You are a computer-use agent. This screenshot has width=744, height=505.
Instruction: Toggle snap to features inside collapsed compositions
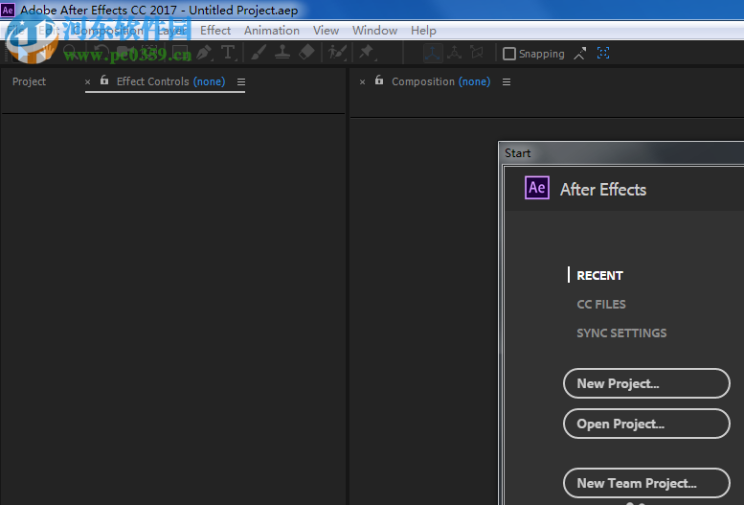point(603,54)
